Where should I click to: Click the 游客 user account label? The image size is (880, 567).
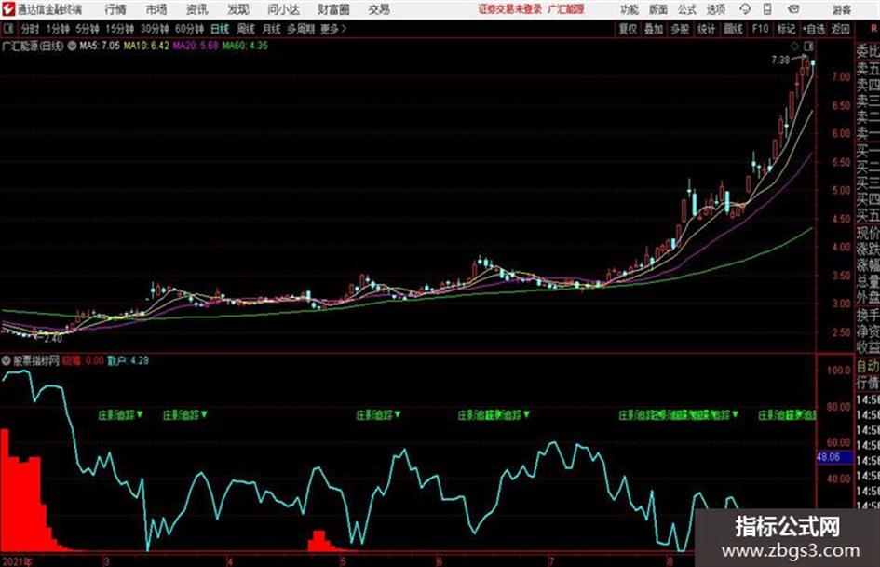coord(841,9)
